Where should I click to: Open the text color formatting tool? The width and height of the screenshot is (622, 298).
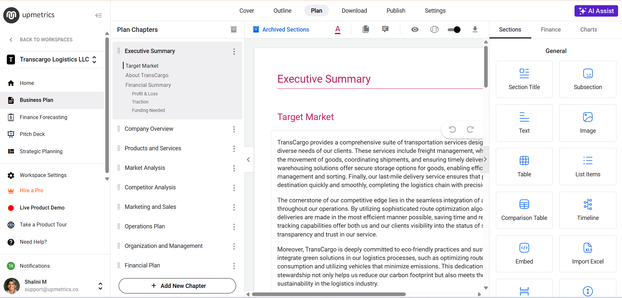click(x=338, y=30)
